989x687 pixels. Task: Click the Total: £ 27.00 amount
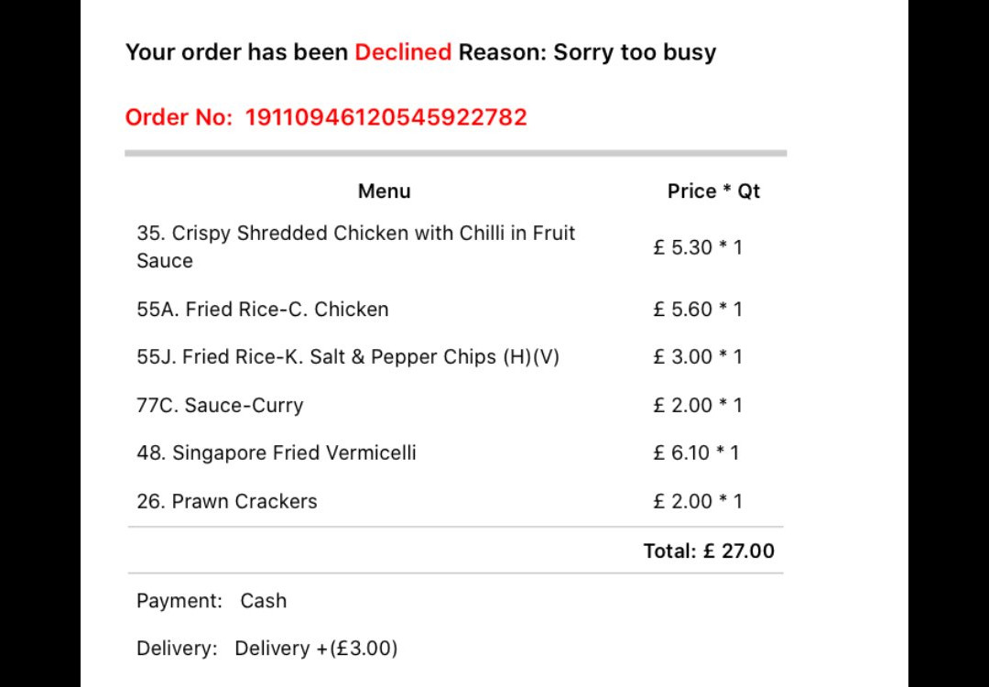pos(709,551)
